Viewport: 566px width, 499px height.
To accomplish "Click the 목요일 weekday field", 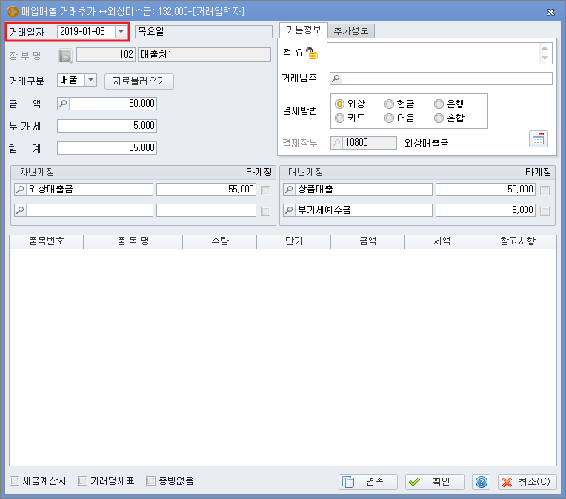I will click(x=204, y=32).
